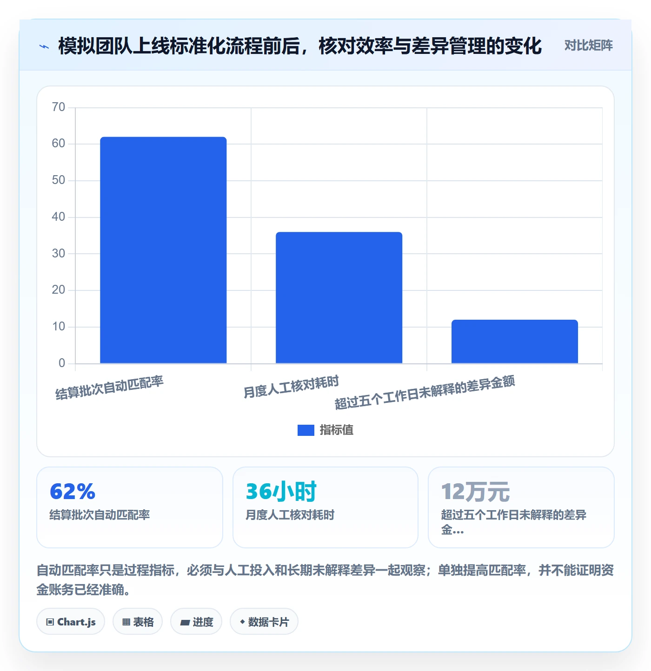Click the y-axis value 40

(x=59, y=217)
